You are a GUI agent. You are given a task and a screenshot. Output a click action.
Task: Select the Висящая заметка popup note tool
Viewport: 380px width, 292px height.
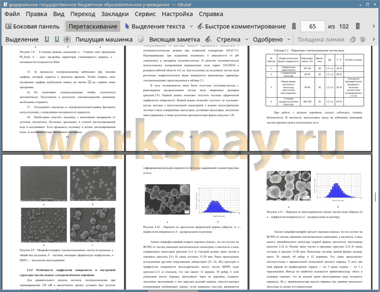click(174, 39)
